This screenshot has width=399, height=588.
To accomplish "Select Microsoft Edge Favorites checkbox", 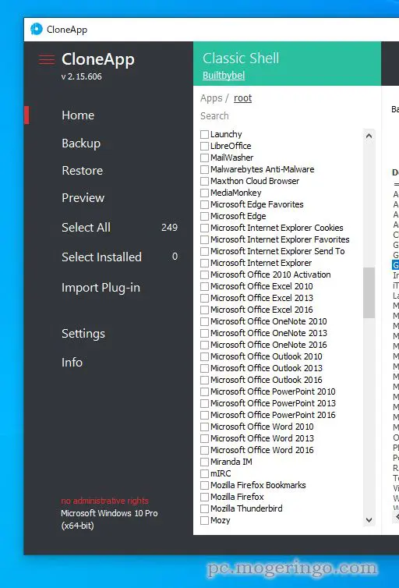I will point(204,204).
